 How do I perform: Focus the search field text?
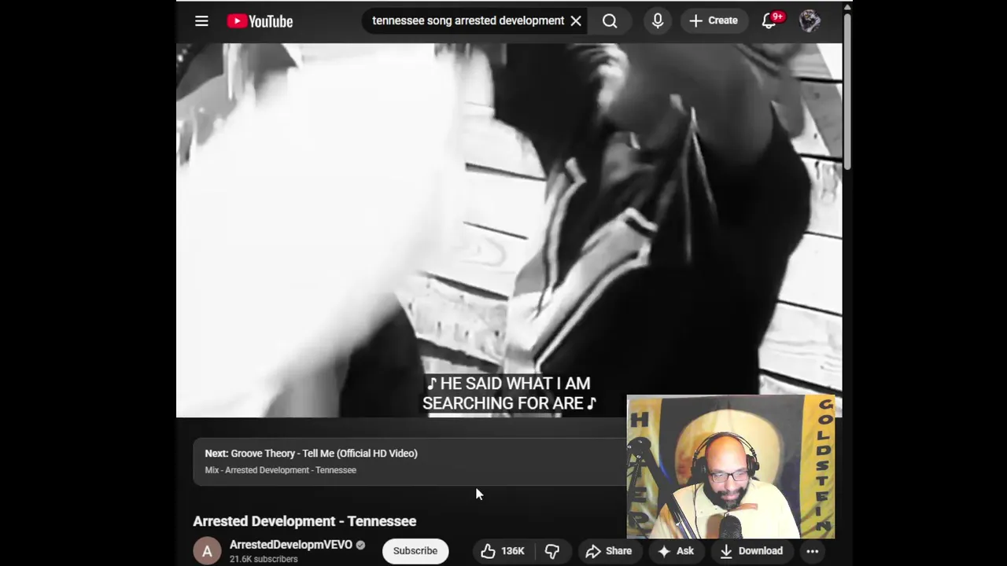(468, 20)
